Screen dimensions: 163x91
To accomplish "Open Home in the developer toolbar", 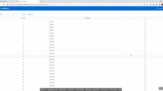I will 43,89.
